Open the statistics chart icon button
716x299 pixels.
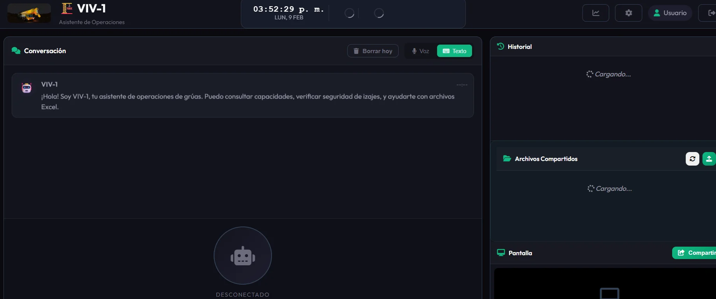click(x=596, y=13)
